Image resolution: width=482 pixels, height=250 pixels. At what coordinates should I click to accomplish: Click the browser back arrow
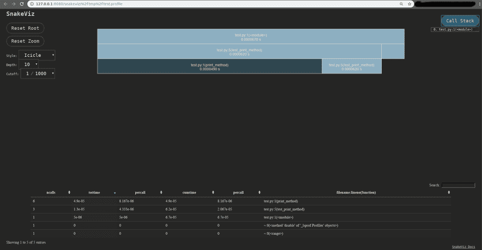click(6, 4)
